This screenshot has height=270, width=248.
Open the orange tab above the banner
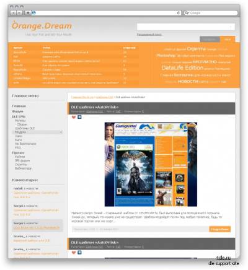(228, 39)
